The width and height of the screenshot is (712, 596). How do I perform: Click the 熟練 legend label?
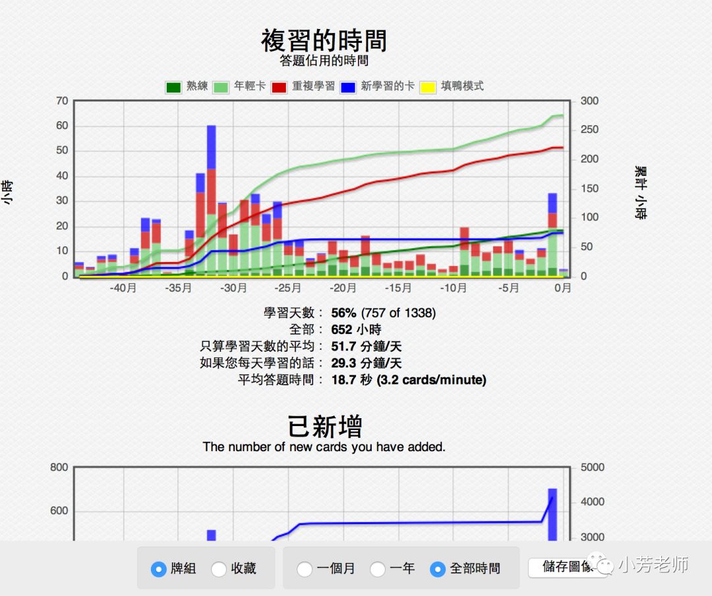tap(197, 86)
